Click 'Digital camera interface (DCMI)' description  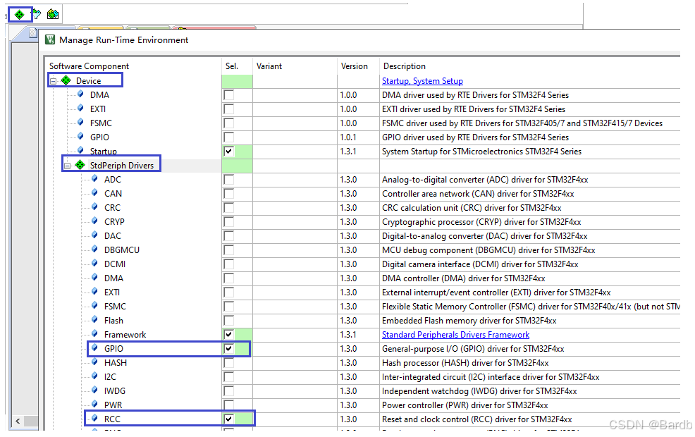[480, 264]
